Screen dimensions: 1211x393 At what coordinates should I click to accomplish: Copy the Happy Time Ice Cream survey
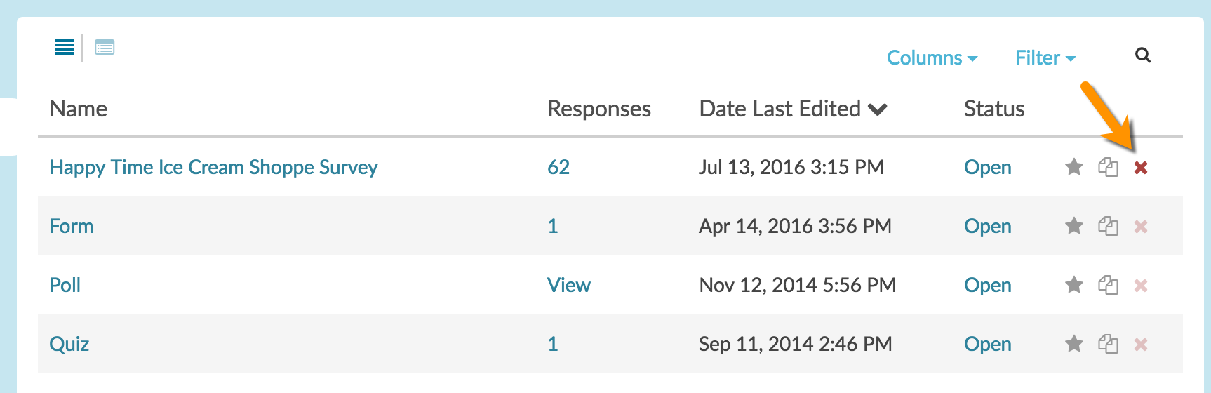point(1108,168)
